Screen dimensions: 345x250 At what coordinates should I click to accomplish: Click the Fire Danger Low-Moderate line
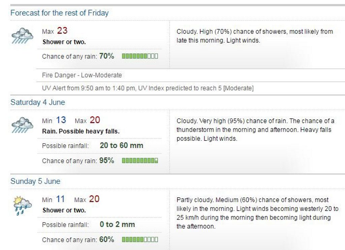pos(82,75)
